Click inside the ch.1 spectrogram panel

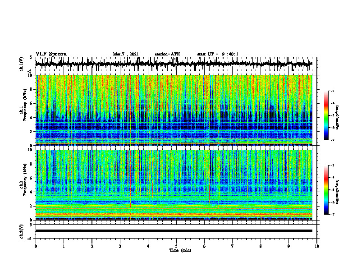174,110
